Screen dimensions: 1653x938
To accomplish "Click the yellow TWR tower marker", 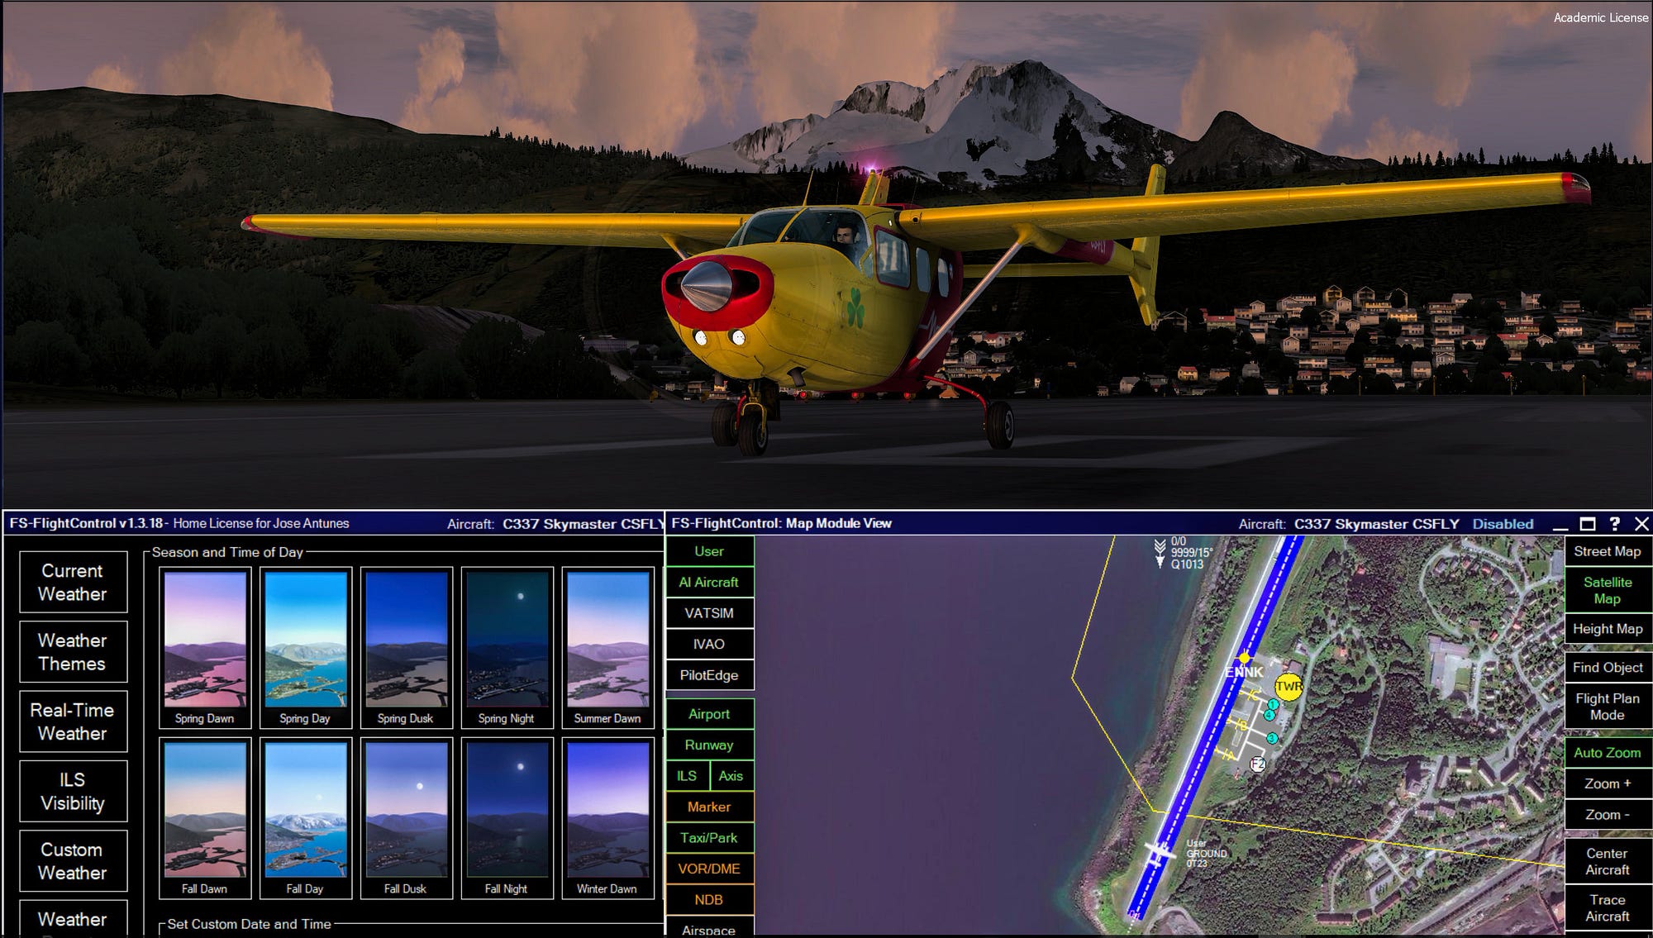I will pos(1289,687).
